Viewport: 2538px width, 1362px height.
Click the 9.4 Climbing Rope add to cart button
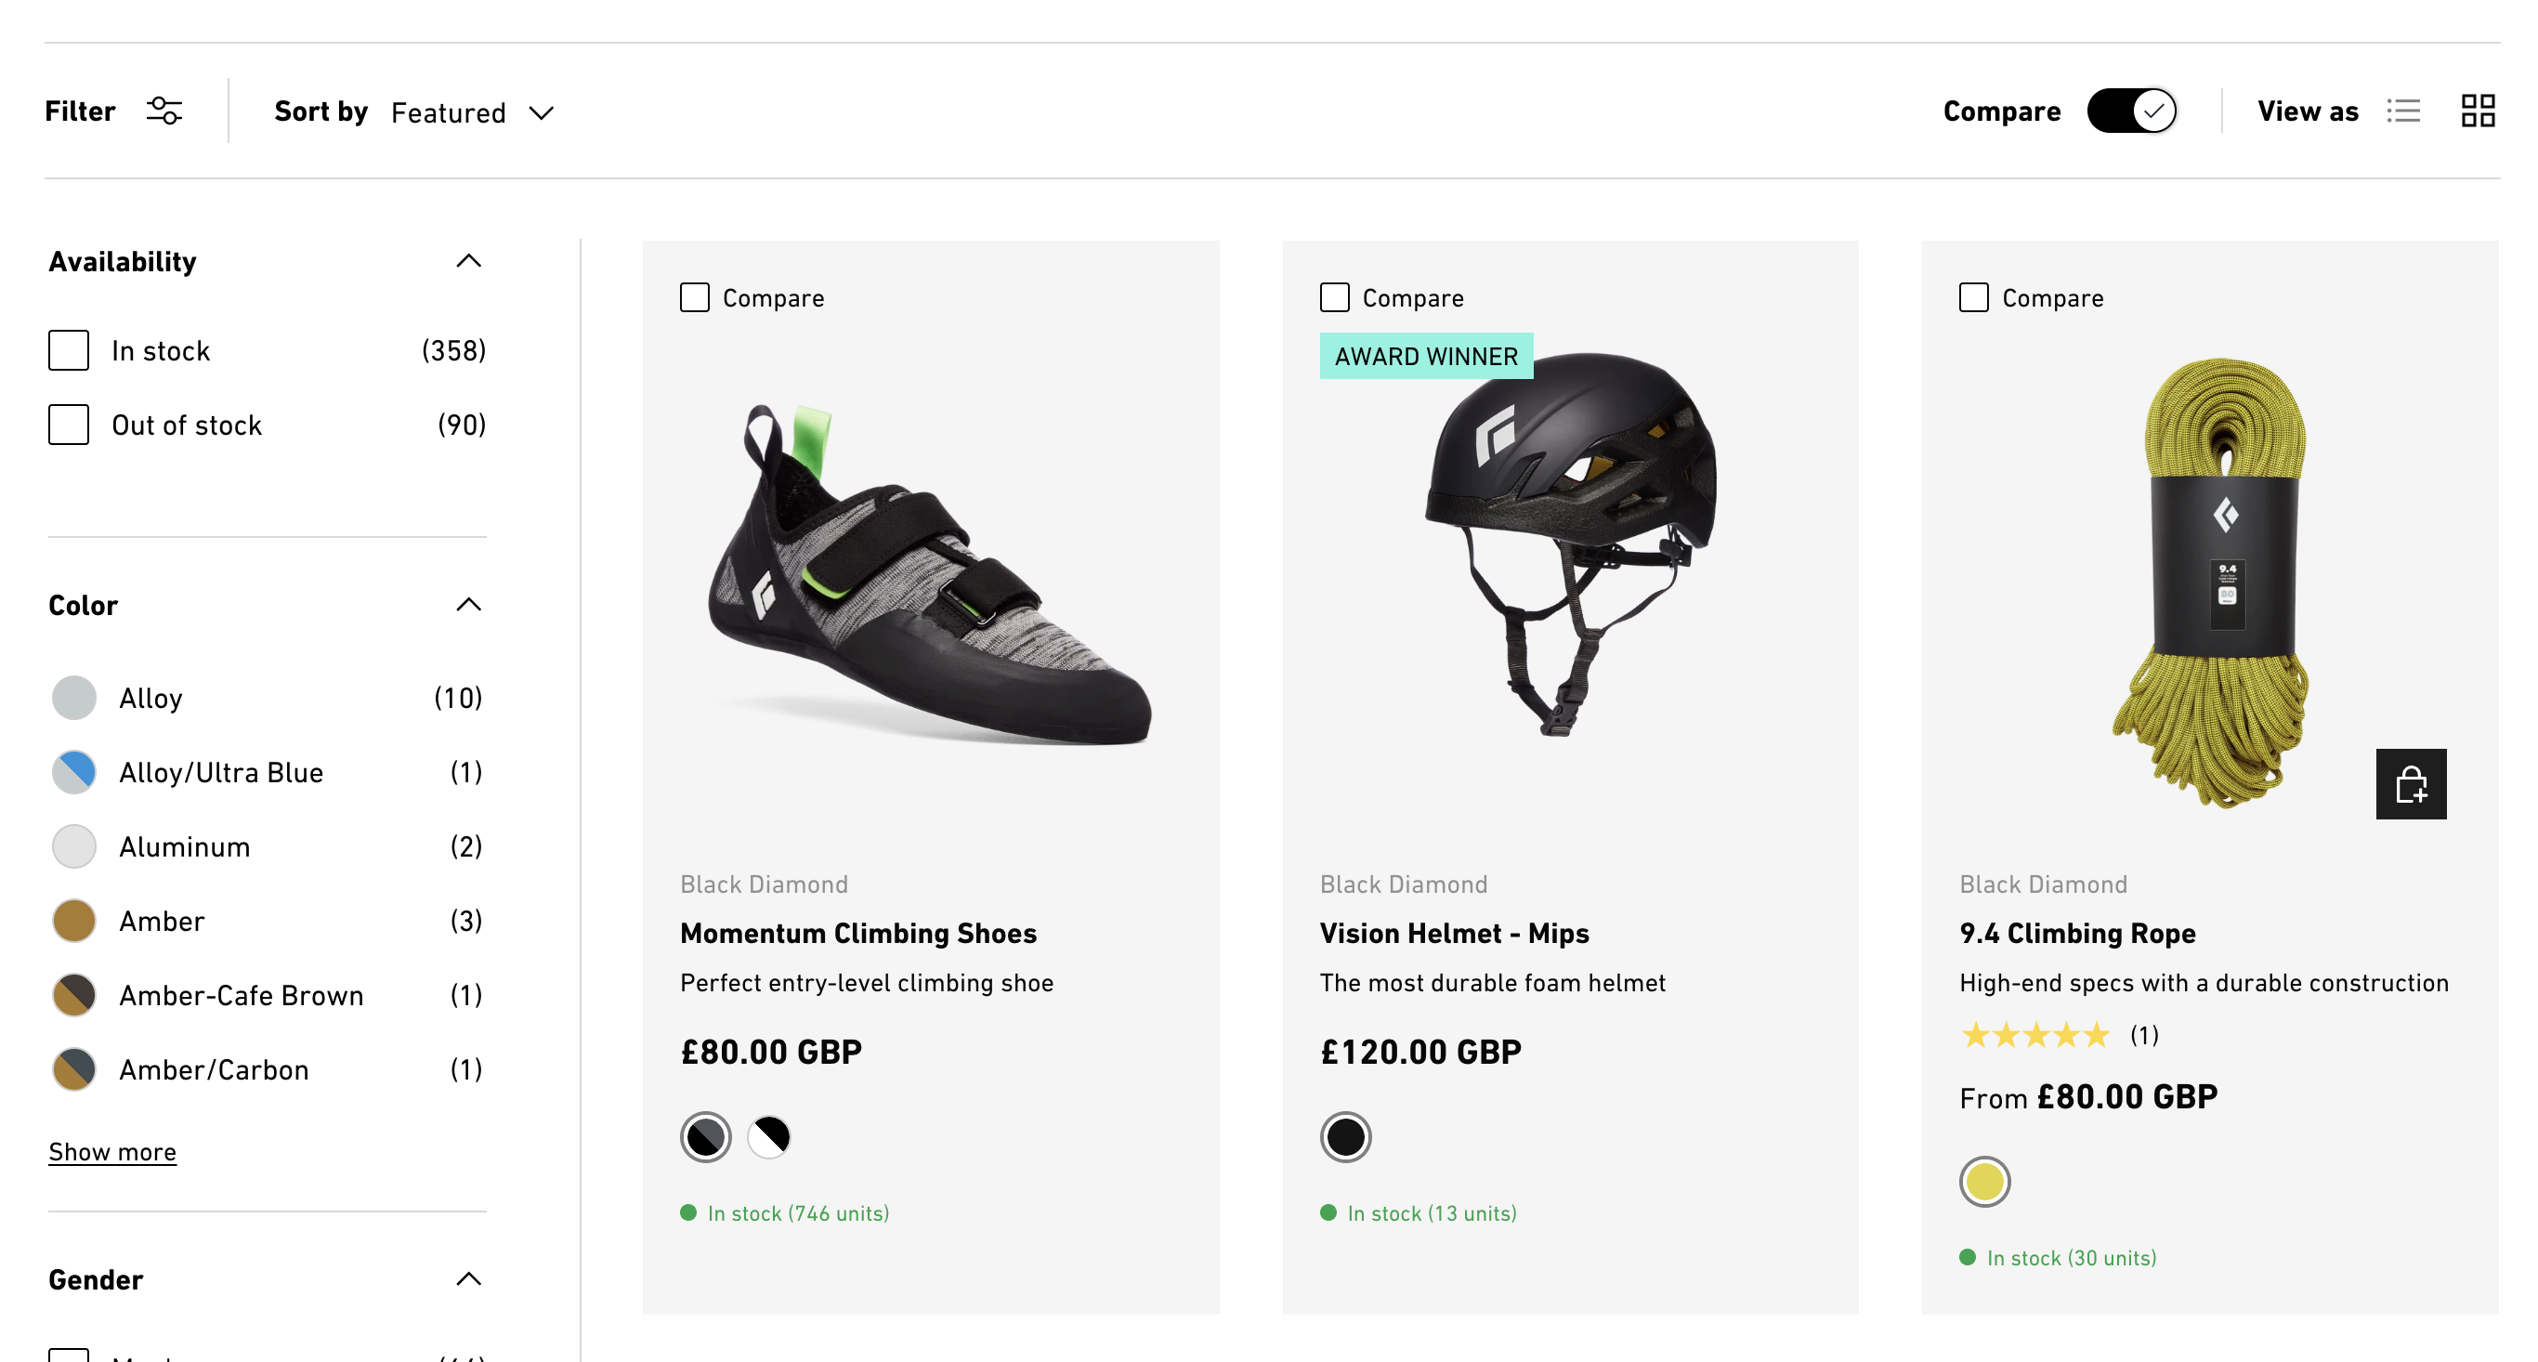pos(2412,784)
